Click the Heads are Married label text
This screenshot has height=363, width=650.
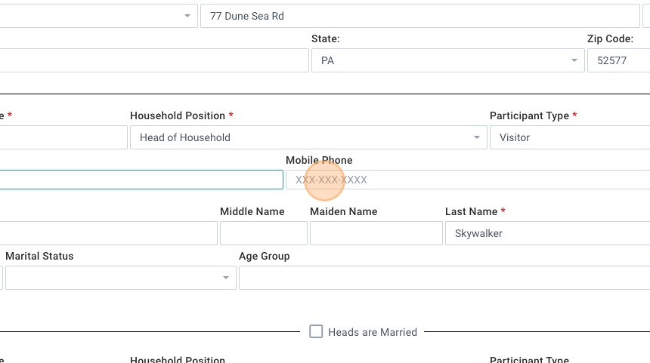point(372,332)
